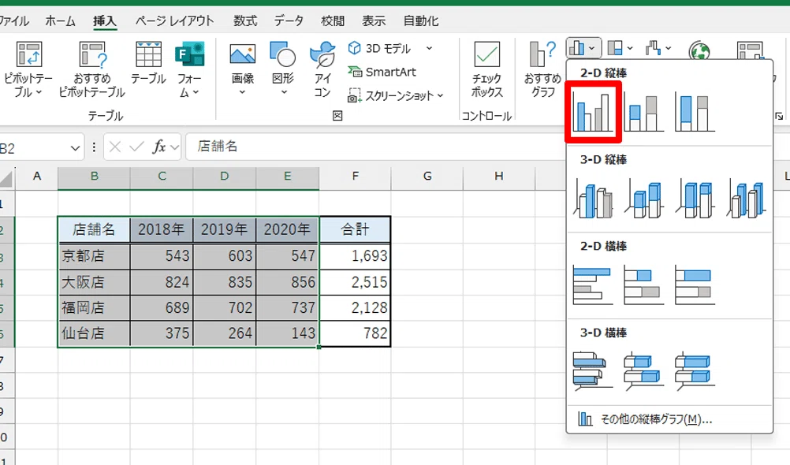Switch to the ホーム tab

point(61,21)
